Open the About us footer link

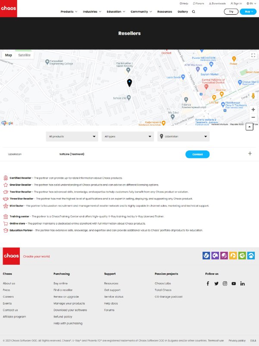(x=9, y=283)
